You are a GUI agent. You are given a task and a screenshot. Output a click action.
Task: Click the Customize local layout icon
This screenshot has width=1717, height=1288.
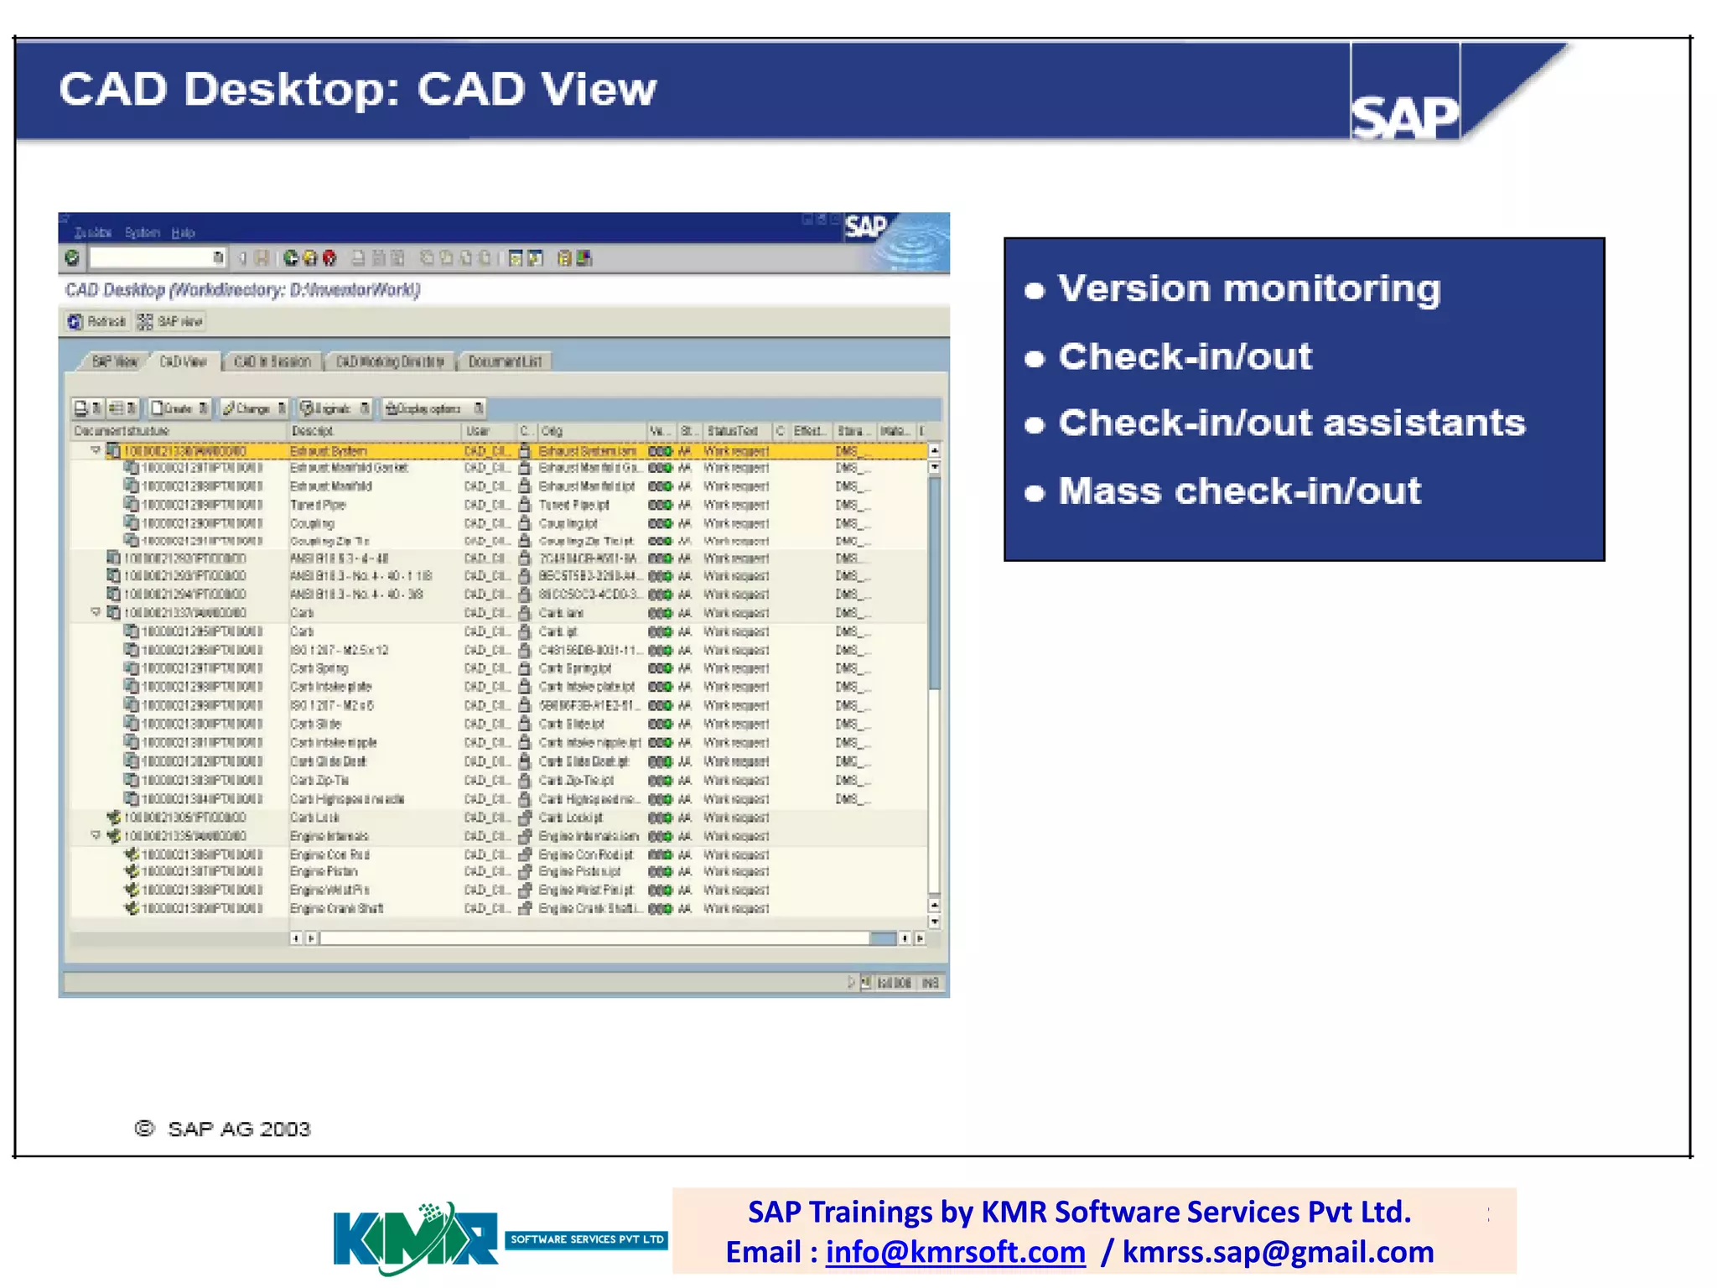coord(584,258)
